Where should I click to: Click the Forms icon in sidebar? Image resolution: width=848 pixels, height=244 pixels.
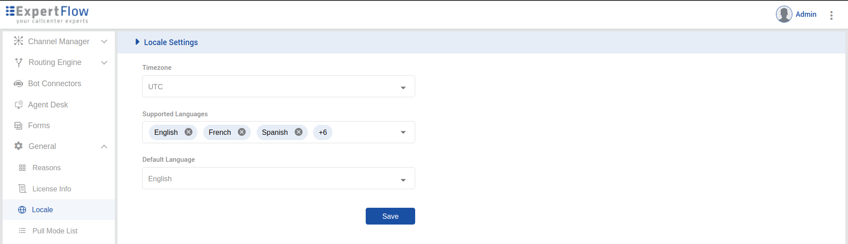click(18, 126)
